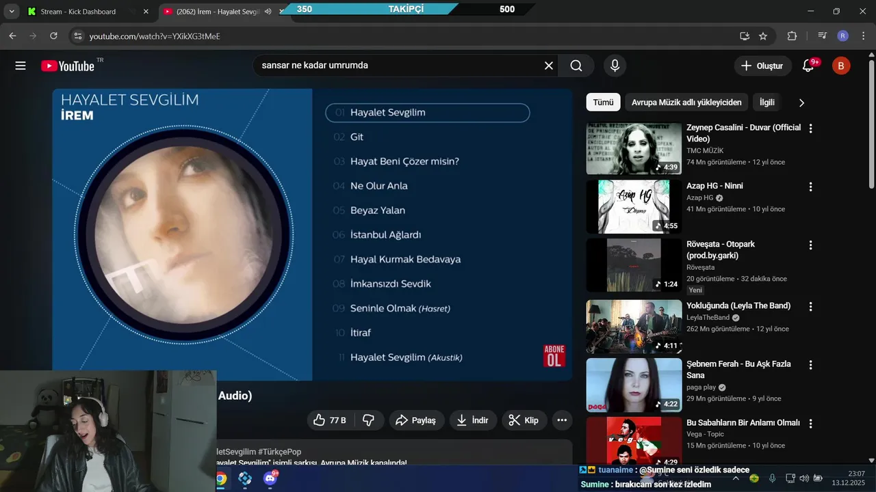Reload the page
This screenshot has height=492, width=876.
(x=53, y=36)
